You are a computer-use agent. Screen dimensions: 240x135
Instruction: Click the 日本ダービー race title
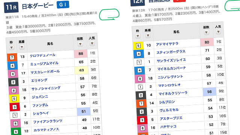coord(37,6)
